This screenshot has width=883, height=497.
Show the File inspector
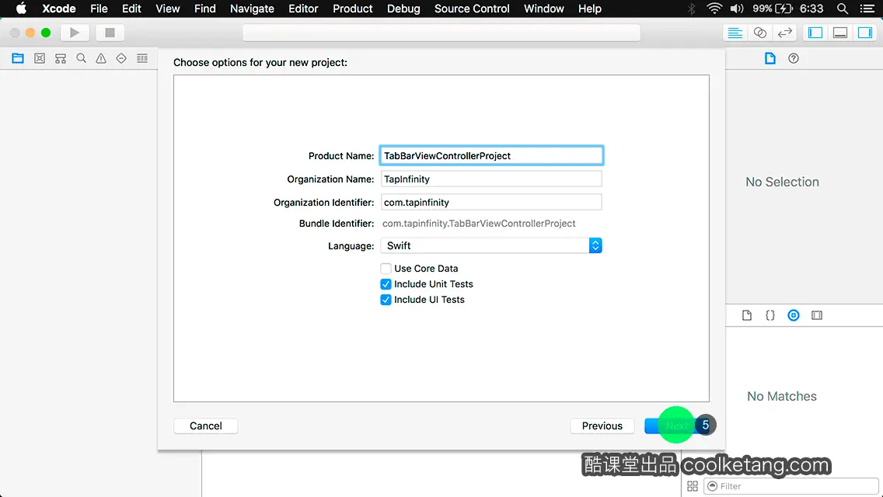click(770, 58)
